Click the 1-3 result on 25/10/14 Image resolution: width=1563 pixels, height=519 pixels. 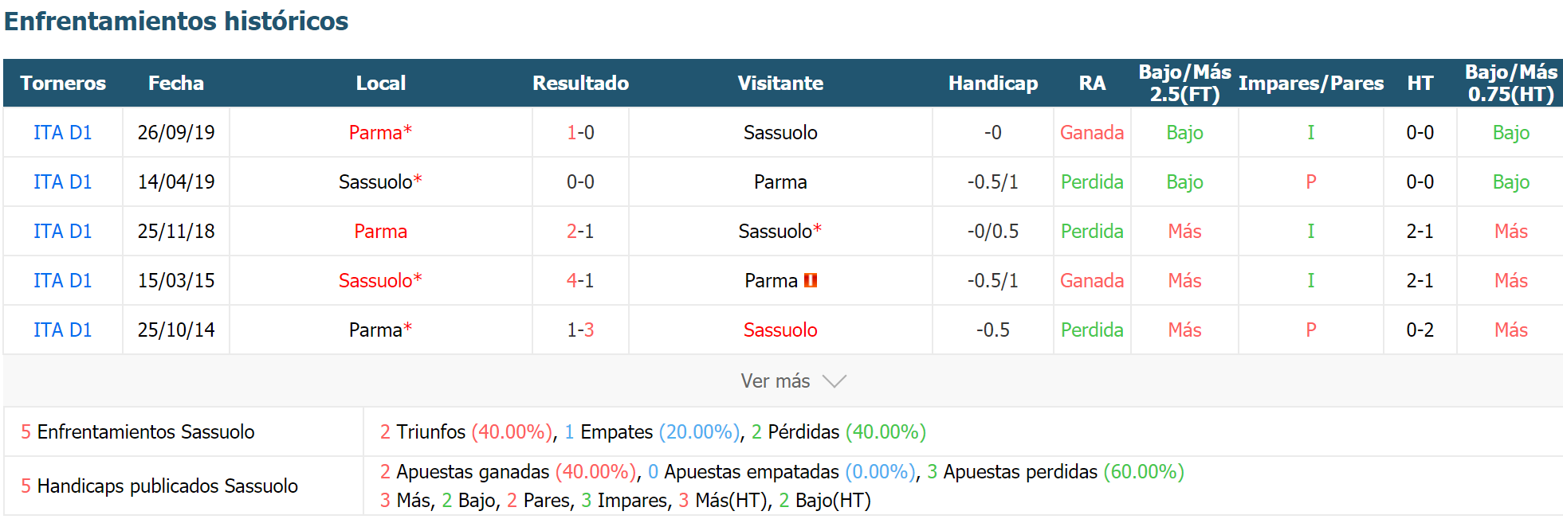tap(580, 330)
